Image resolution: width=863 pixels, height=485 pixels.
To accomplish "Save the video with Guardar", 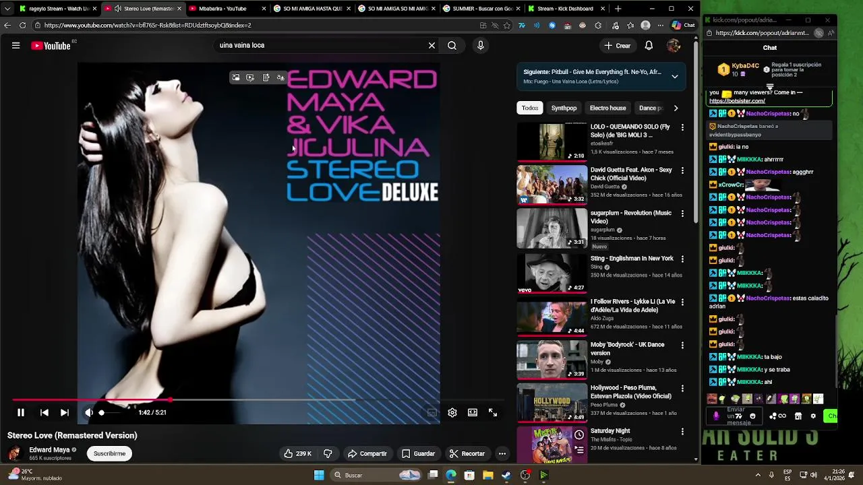I will coord(418,453).
